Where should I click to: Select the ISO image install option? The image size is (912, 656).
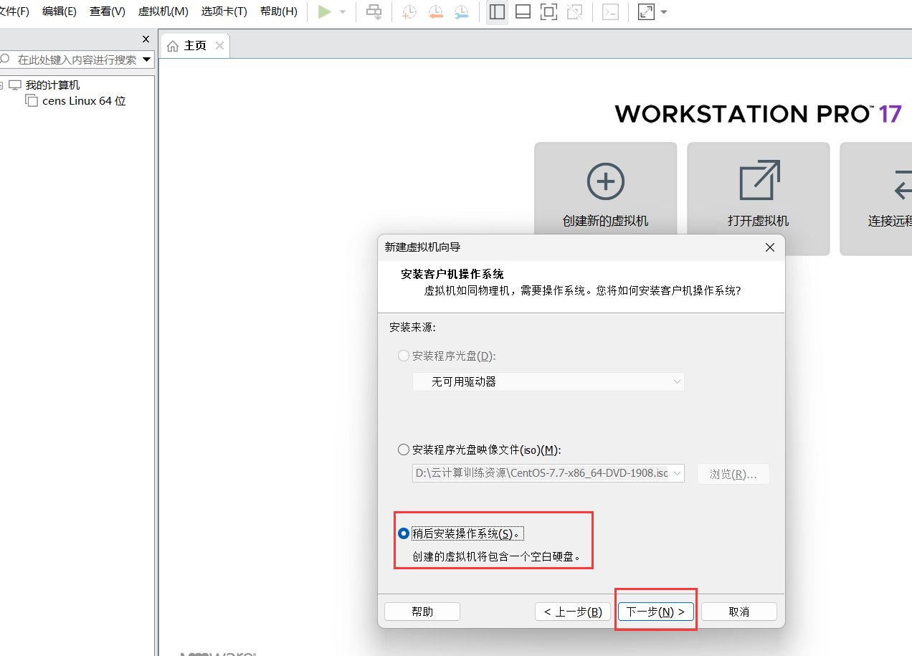[403, 450]
